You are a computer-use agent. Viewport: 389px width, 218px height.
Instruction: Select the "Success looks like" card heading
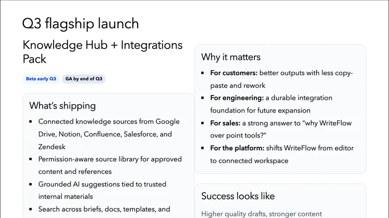pos(238,196)
